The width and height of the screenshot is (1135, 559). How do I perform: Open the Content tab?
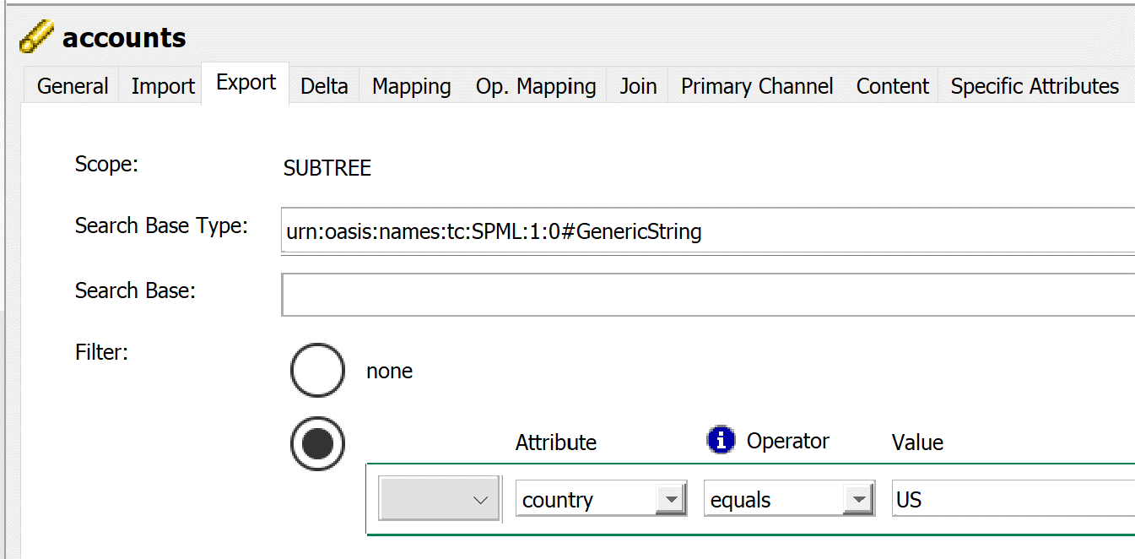coord(892,85)
